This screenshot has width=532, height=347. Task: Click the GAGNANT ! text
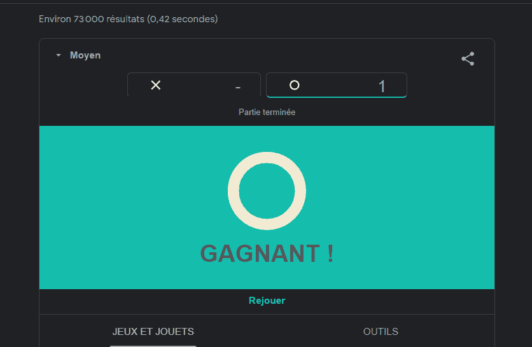click(x=267, y=254)
